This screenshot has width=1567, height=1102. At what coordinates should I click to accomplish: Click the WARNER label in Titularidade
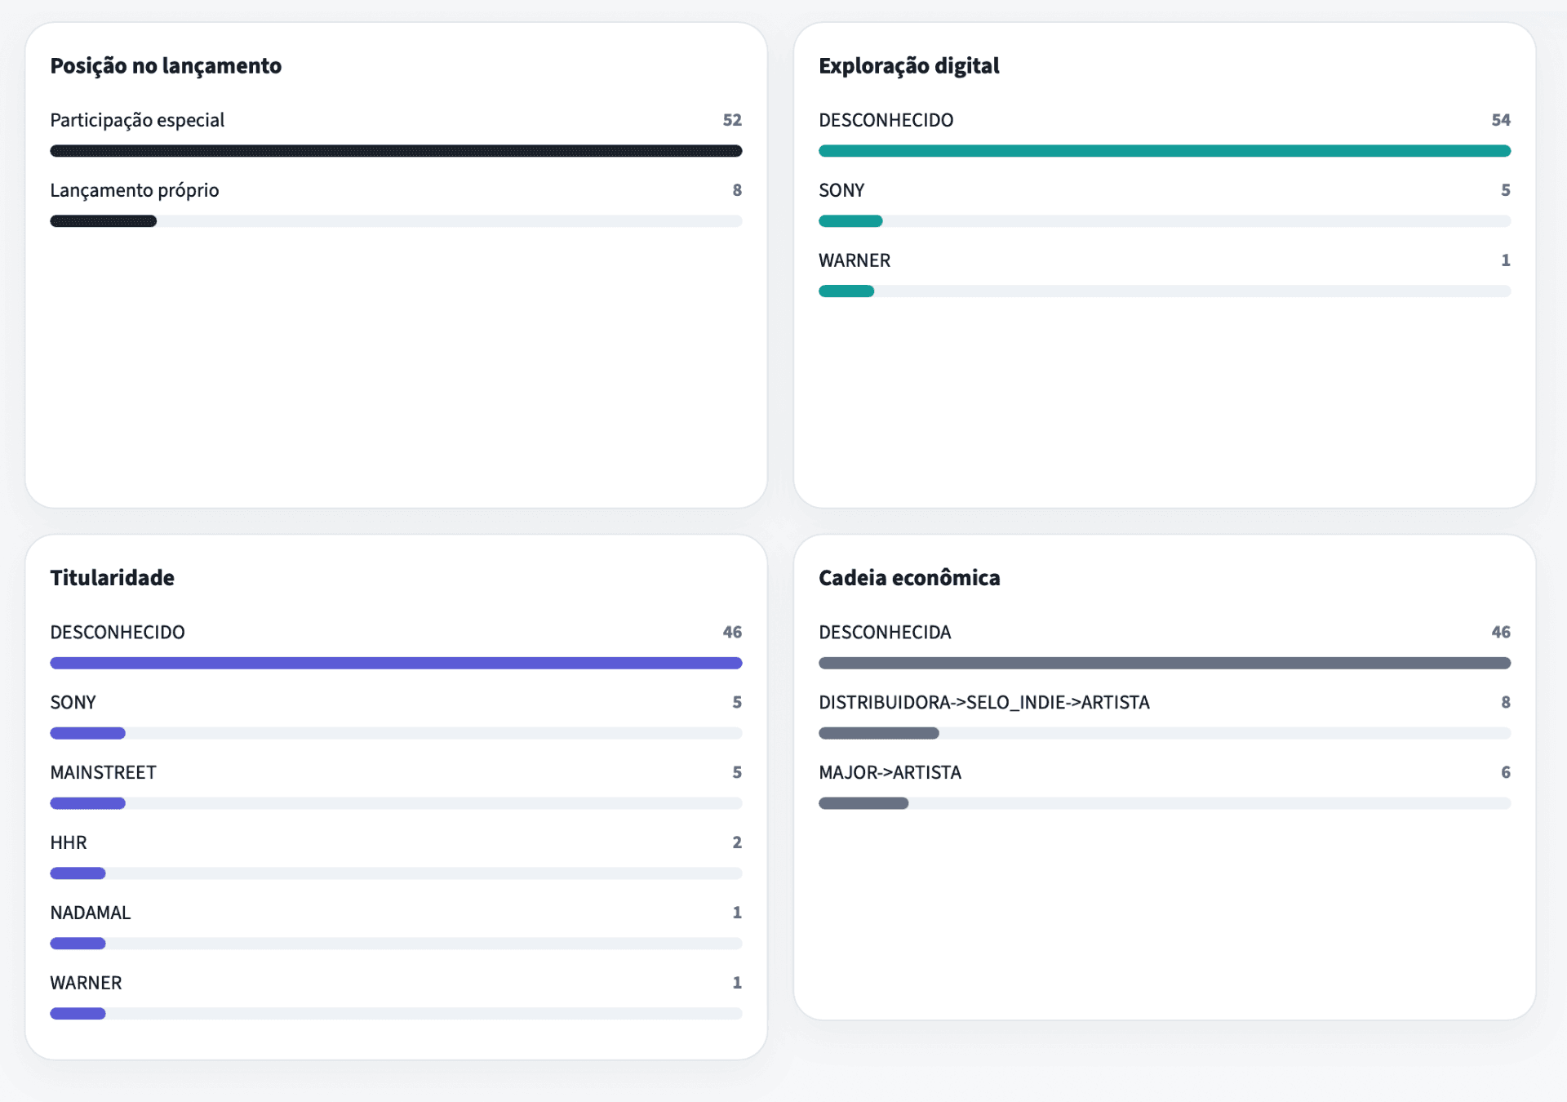coord(86,983)
